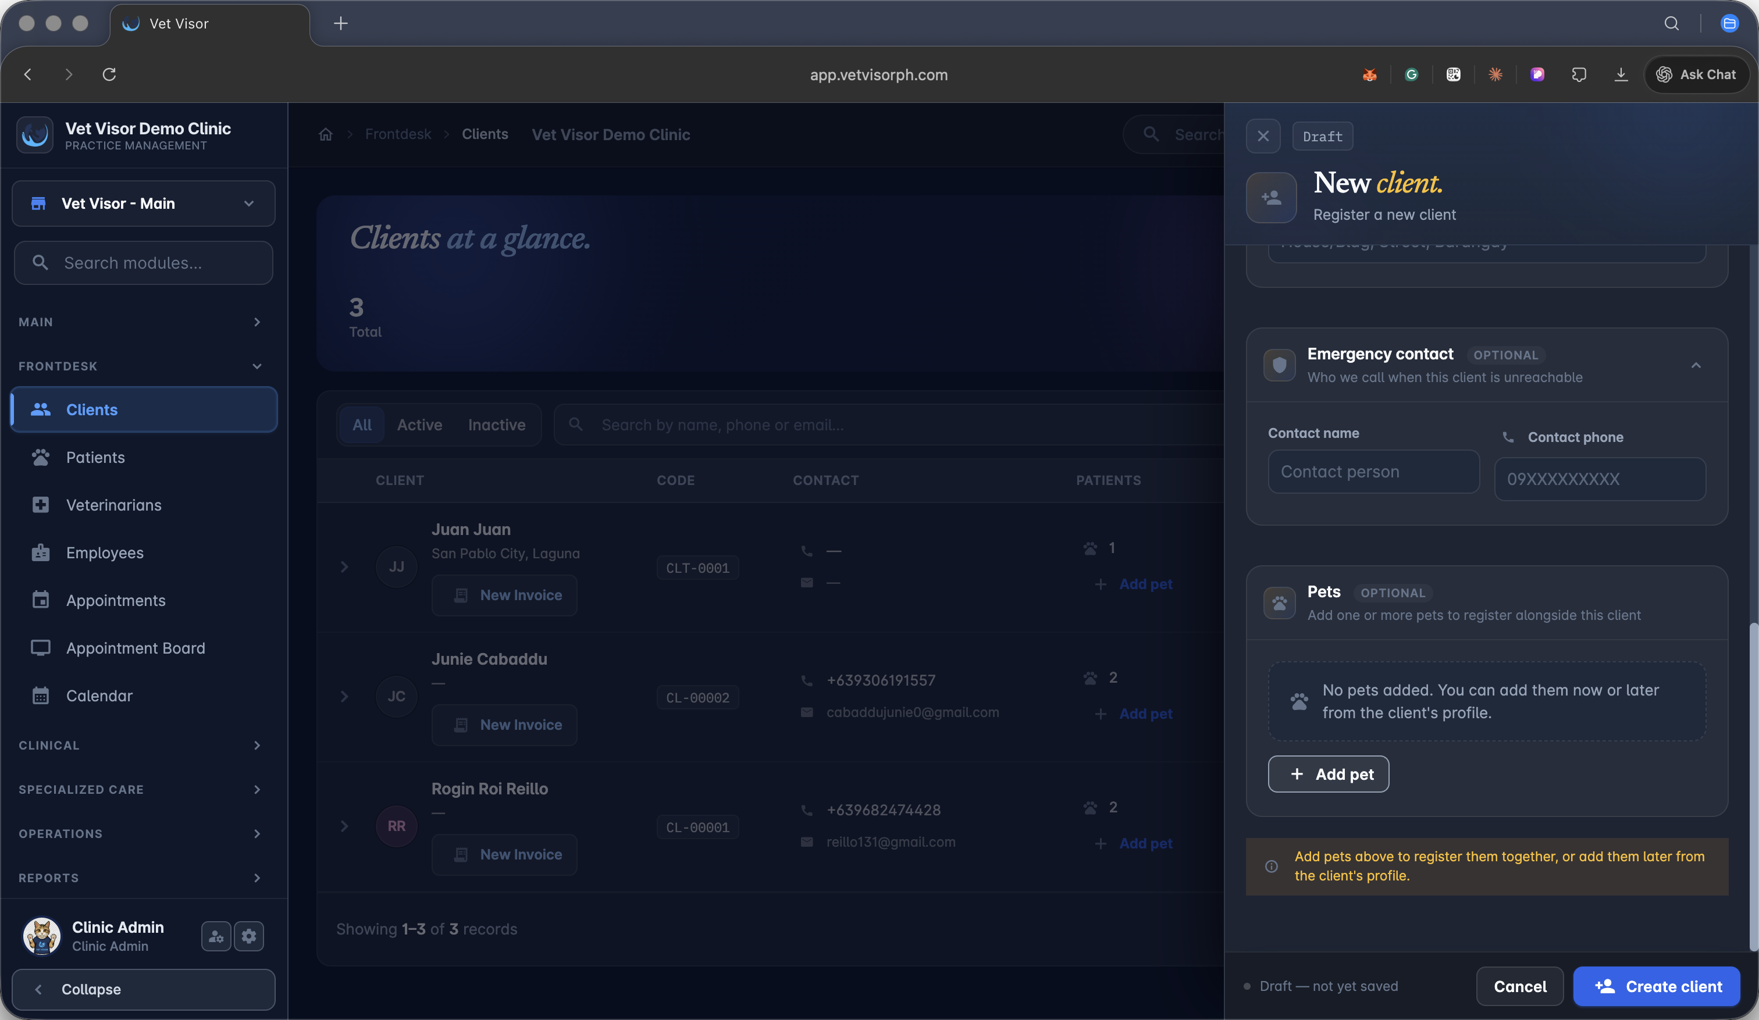Focus the search by name, phone or email field
The image size is (1759, 1020).
888,424
